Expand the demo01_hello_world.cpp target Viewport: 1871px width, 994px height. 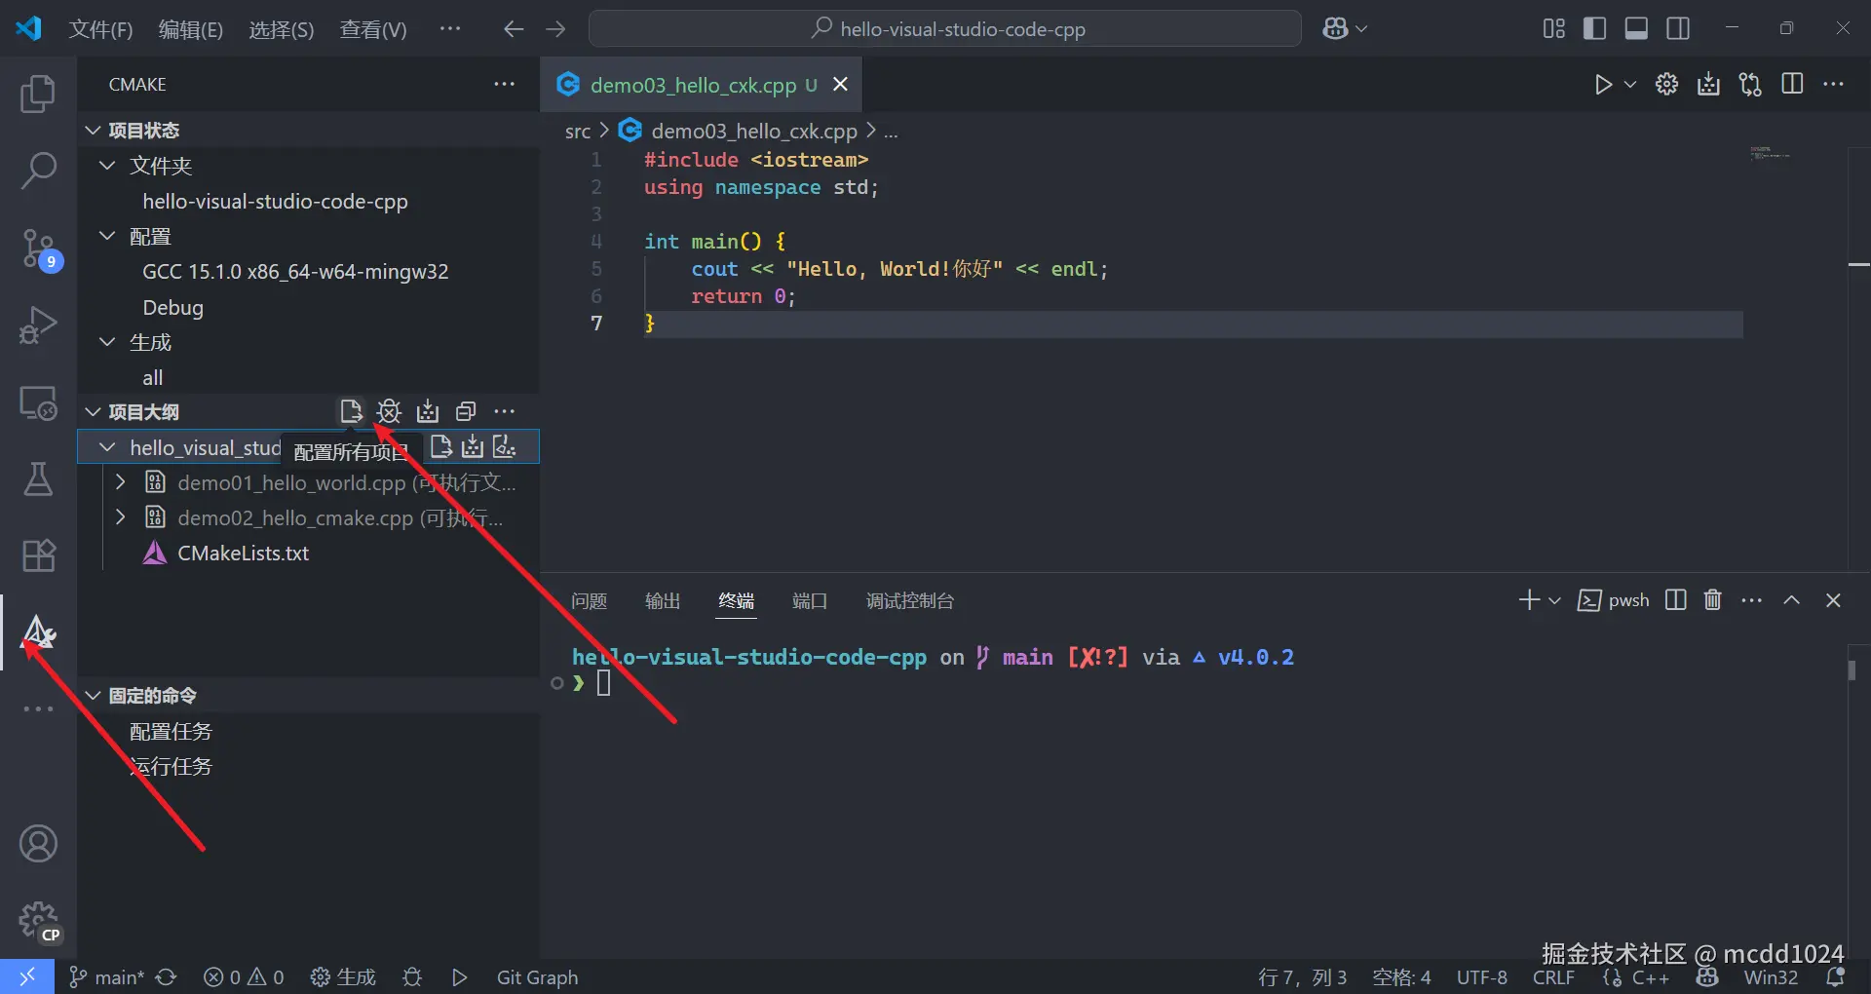(121, 482)
